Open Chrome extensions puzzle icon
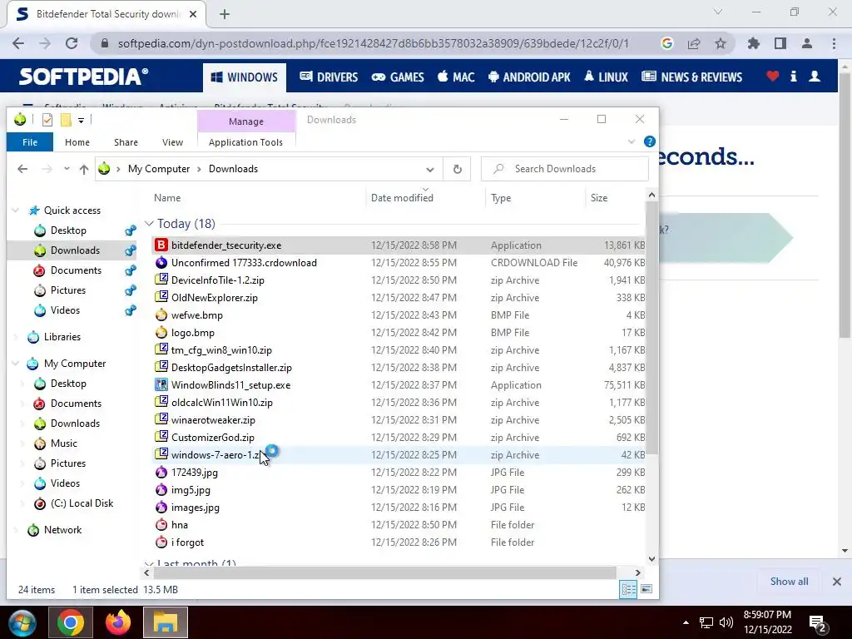 [753, 43]
